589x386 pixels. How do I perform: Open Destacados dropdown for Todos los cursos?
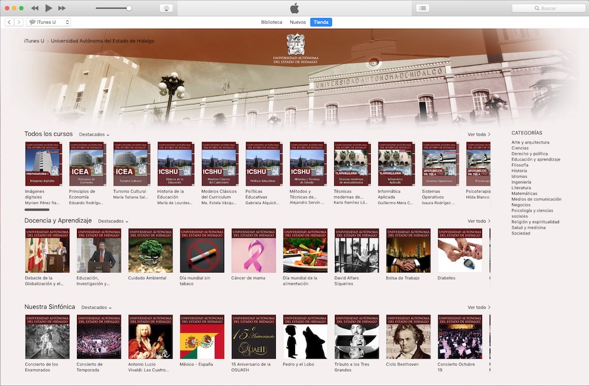94,134
